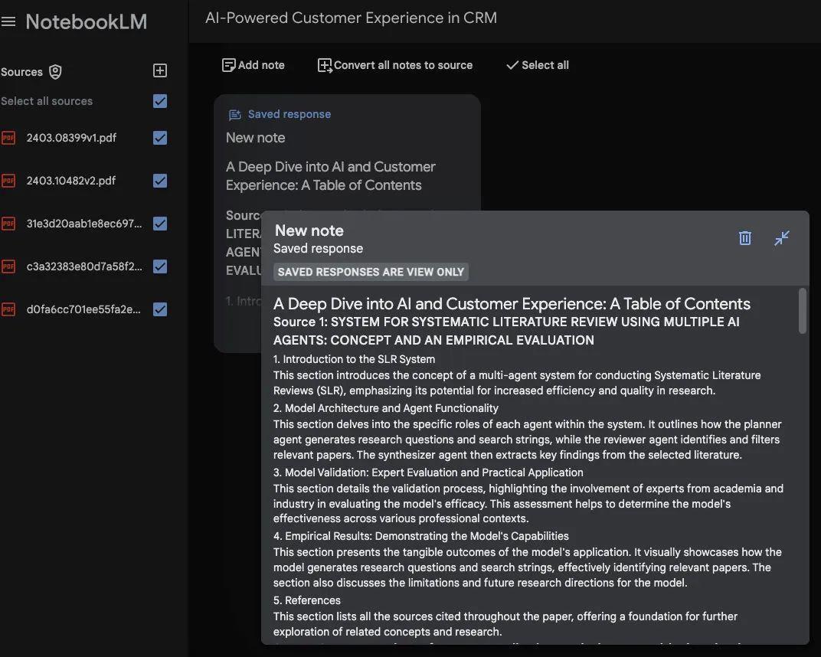This screenshot has height=657, width=821.
Task: Uncheck the 2403.10482v2.pdf source checkbox
Action: pos(160,181)
